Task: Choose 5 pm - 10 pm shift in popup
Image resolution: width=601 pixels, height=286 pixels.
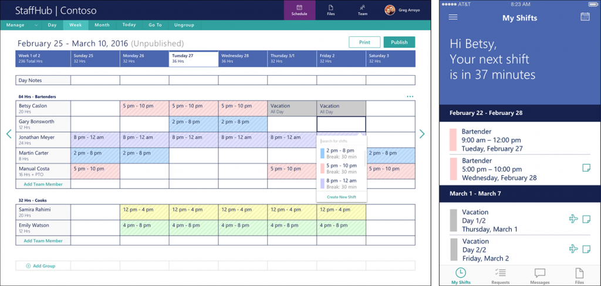Action: coord(341,168)
